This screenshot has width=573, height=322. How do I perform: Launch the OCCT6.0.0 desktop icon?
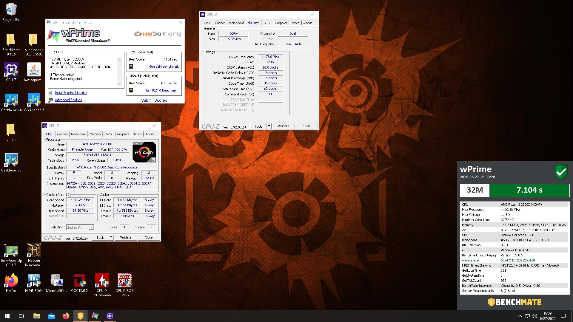pyautogui.click(x=79, y=283)
